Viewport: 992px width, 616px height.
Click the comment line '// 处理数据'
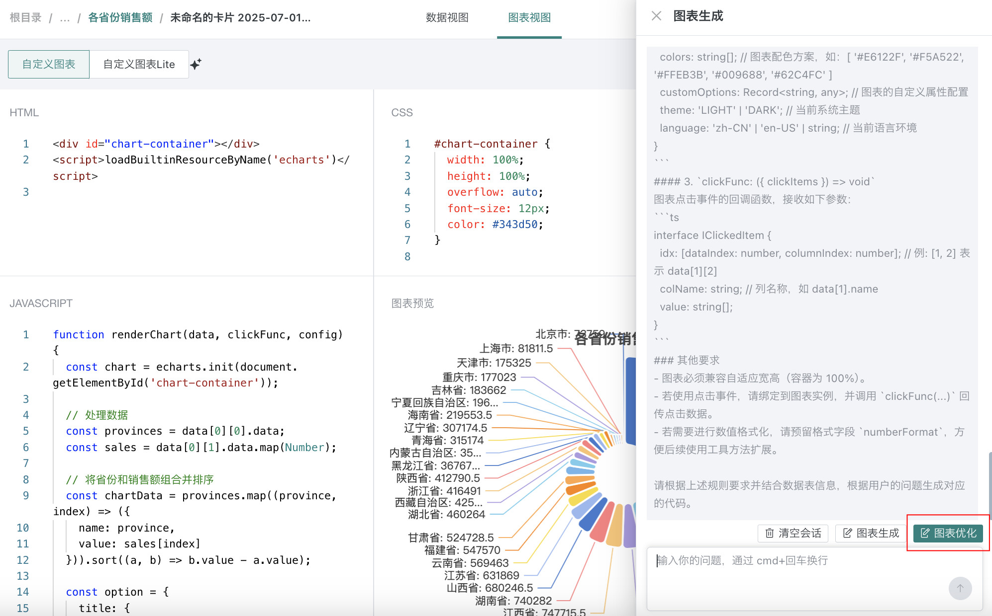coord(97,415)
